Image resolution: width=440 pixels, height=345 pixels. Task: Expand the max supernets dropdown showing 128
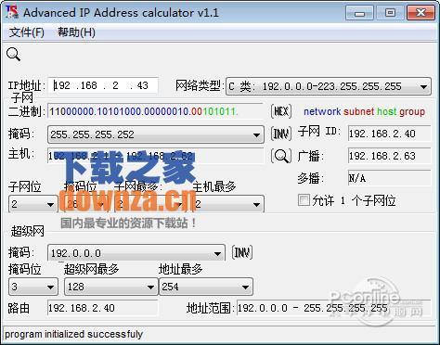110,287
